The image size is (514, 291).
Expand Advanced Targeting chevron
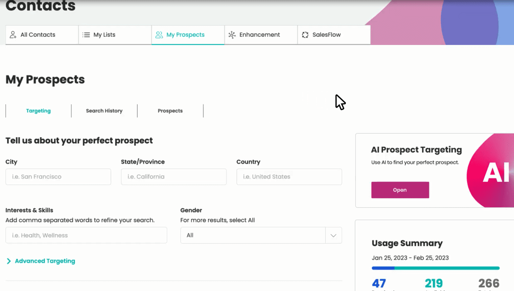click(x=9, y=261)
